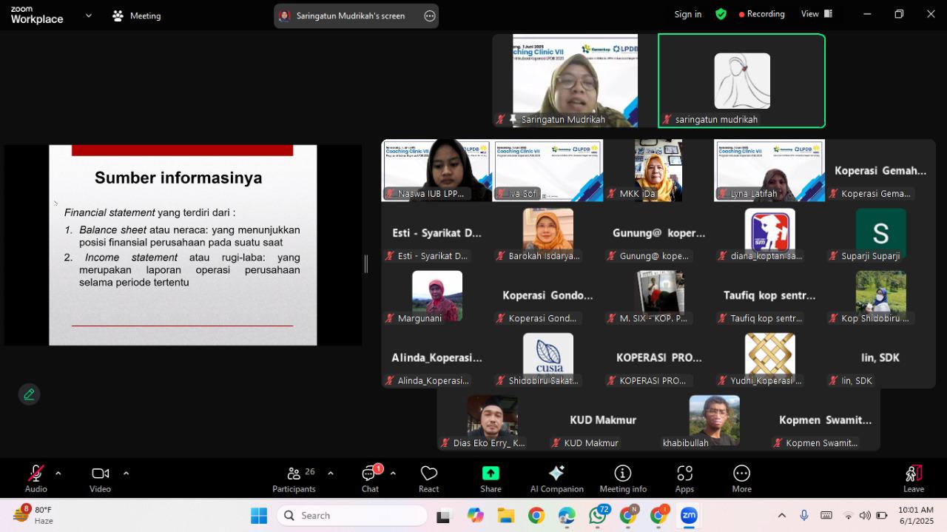Open Meeting info
This screenshot has width=947, height=532.
pos(623,479)
